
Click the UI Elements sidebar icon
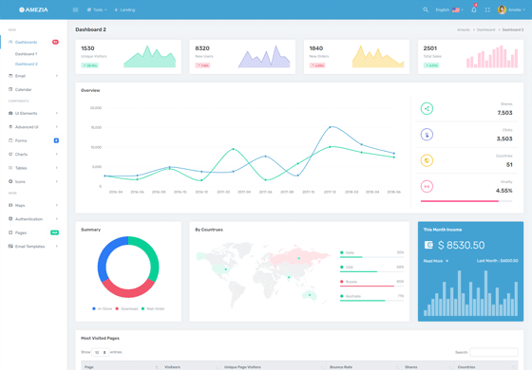[10, 113]
